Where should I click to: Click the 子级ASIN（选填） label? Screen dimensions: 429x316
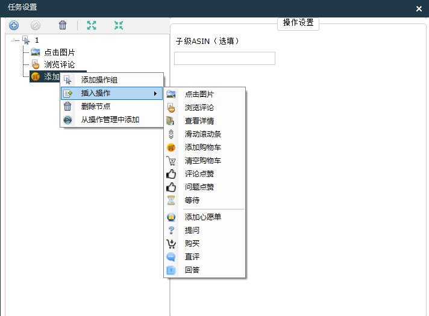click(207, 42)
